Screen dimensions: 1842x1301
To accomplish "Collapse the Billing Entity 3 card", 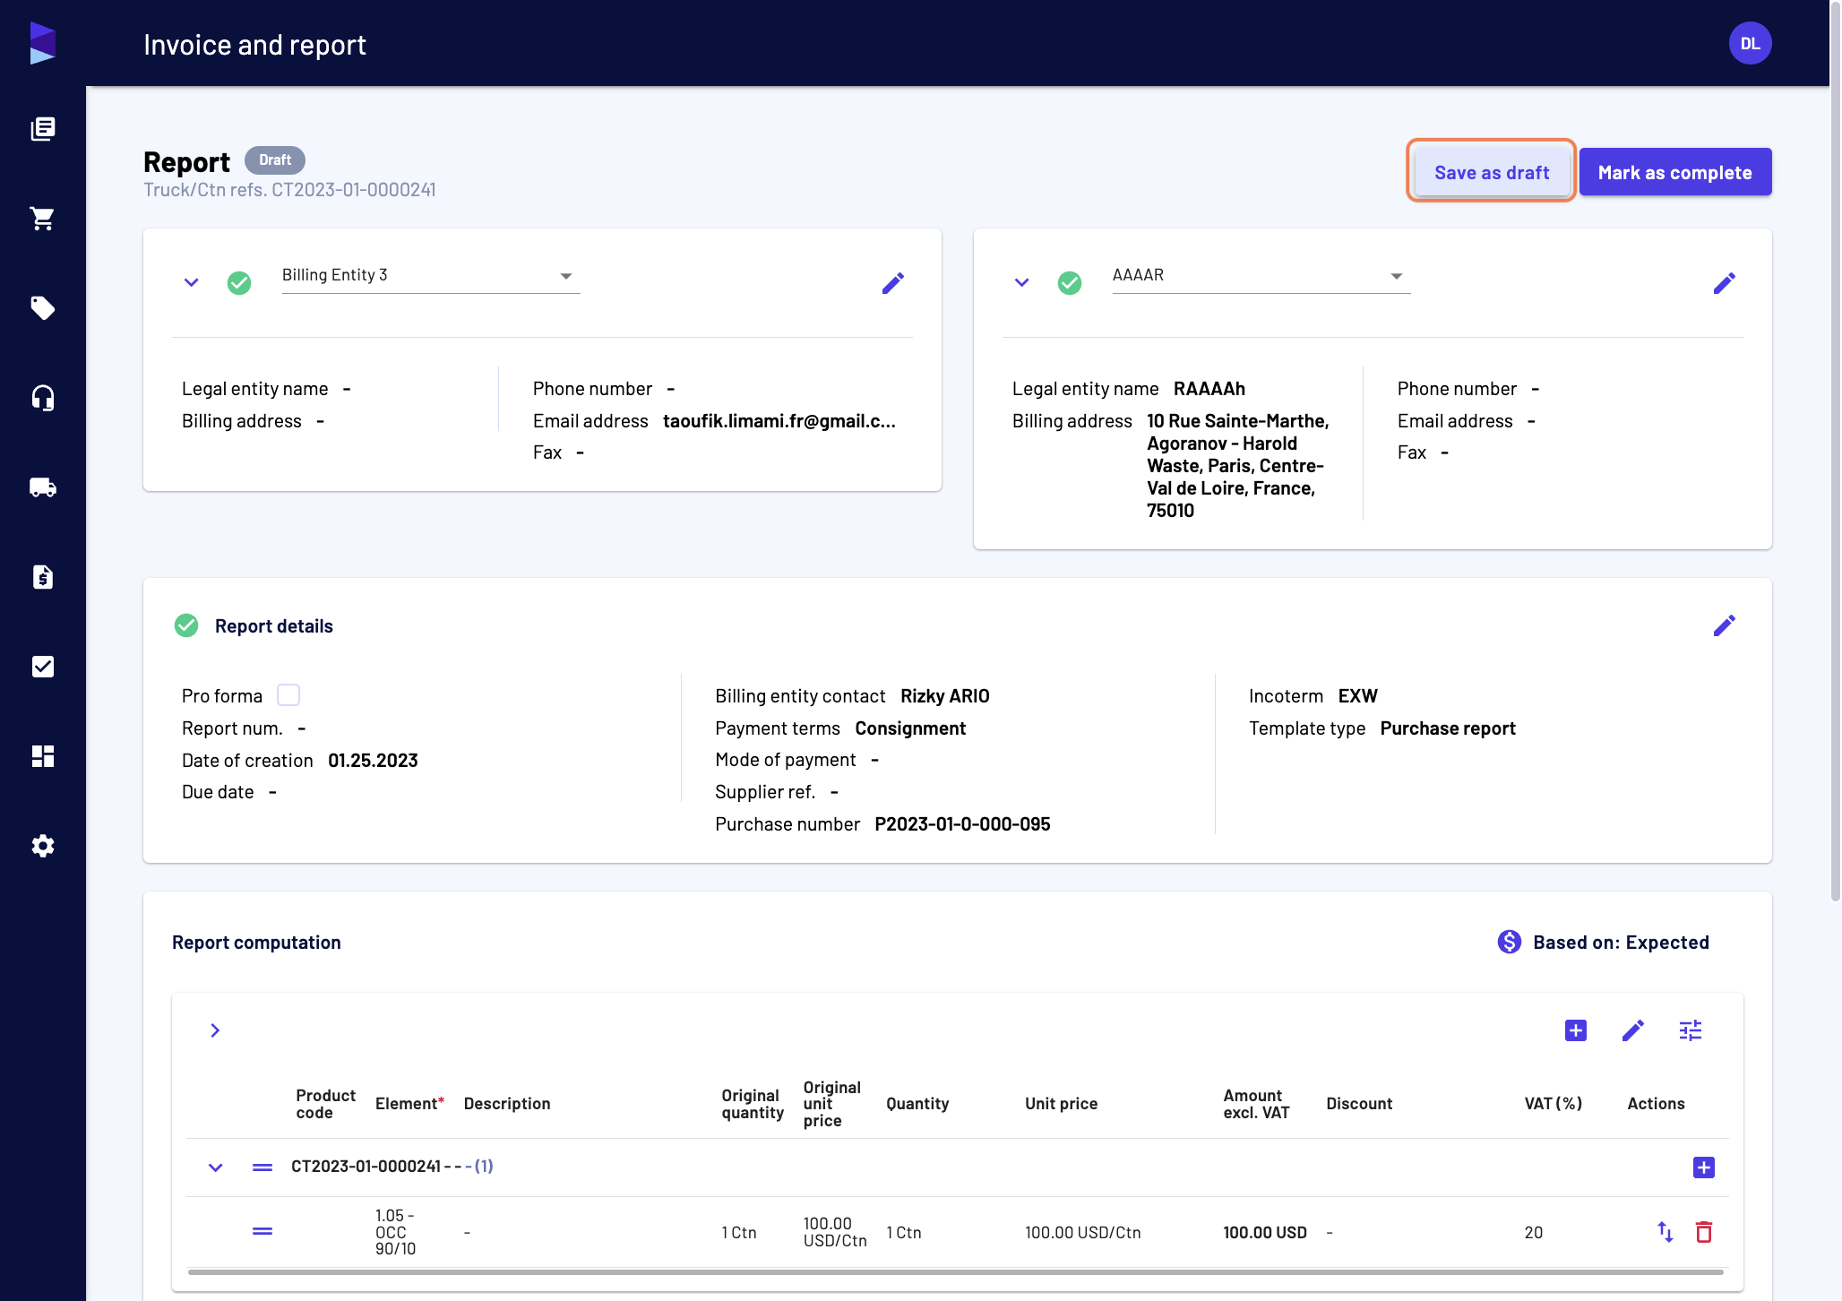I will click(x=191, y=282).
